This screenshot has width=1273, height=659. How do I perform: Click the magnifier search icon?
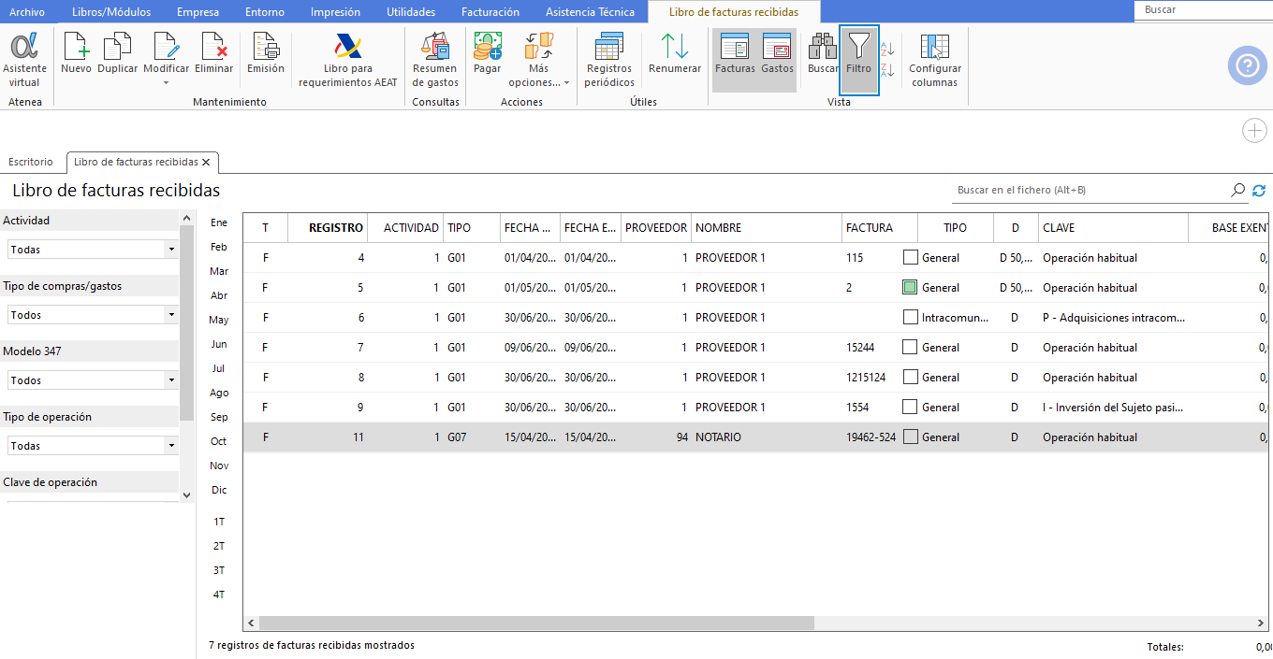pos(1237,191)
